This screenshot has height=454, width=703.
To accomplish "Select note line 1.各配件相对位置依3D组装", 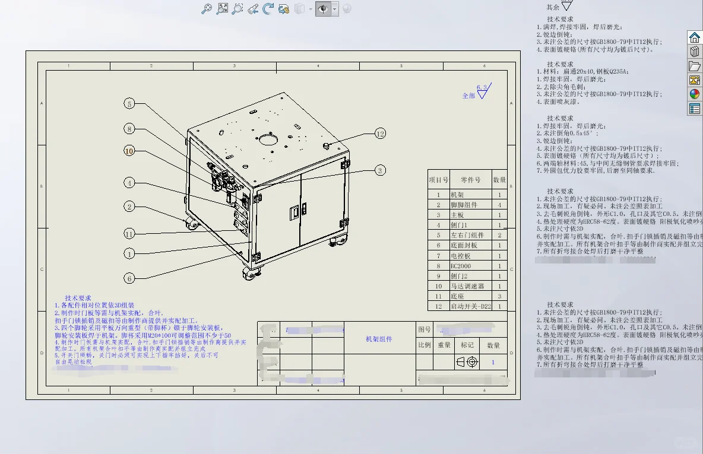I will (x=94, y=305).
